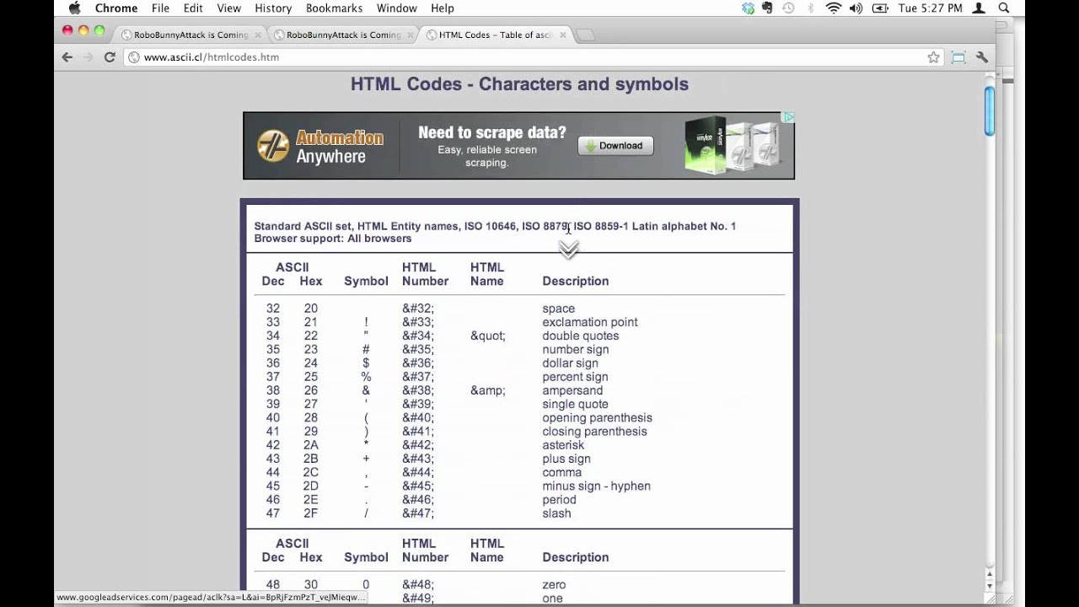Click the clock showing Tue 5:27 PM
The height and width of the screenshot is (607, 1079).
931,8
